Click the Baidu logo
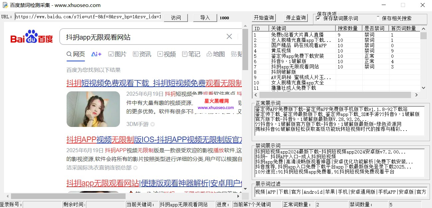Screen dimensions: 432x208 pos(32,37)
